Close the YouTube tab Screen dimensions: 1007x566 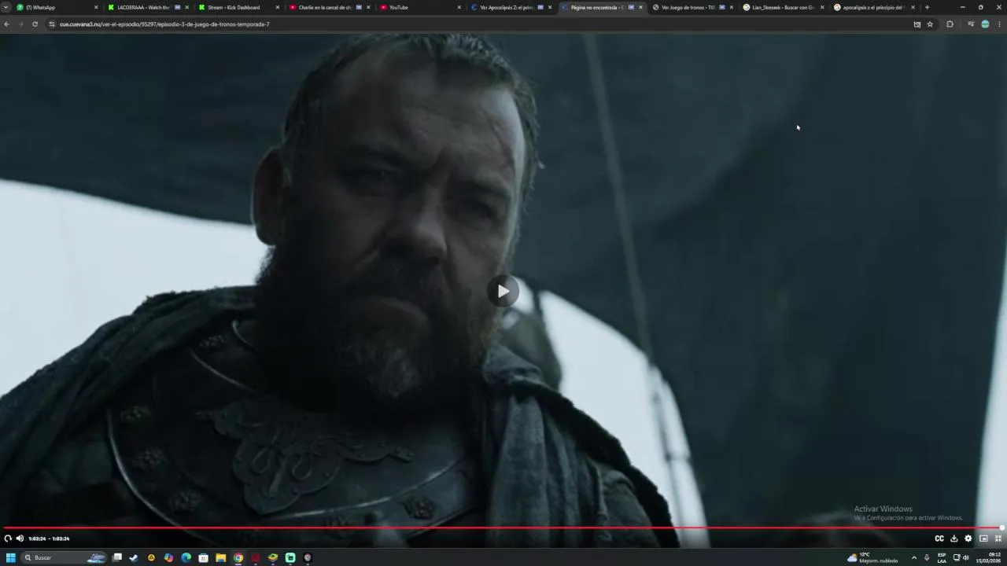(459, 7)
